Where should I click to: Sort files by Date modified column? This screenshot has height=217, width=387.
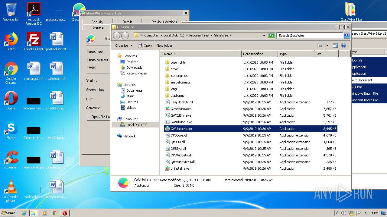pyautogui.click(x=260, y=54)
